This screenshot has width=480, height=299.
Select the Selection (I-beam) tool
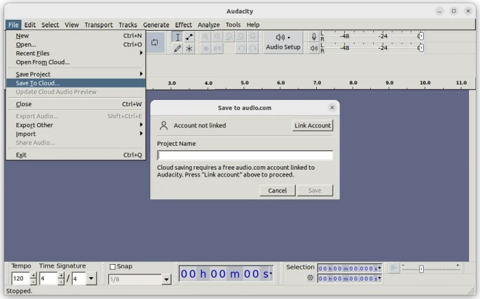pyautogui.click(x=178, y=37)
